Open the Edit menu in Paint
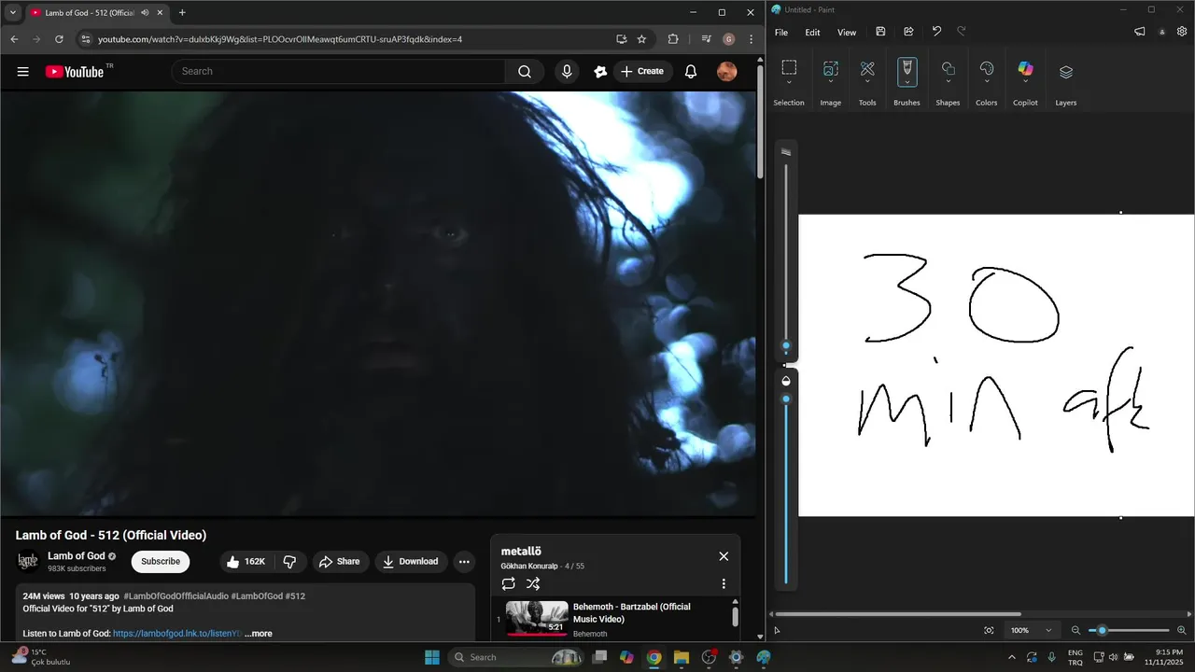This screenshot has height=672, width=1195. pos(813,32)
